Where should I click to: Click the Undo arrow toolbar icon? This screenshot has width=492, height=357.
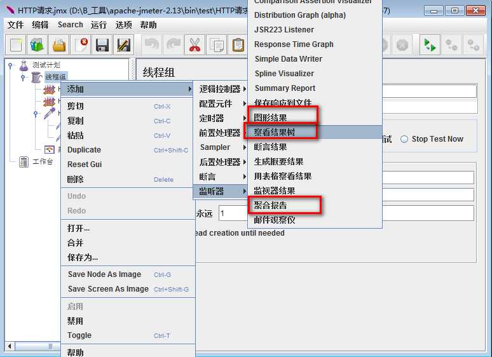coord(152,45)
